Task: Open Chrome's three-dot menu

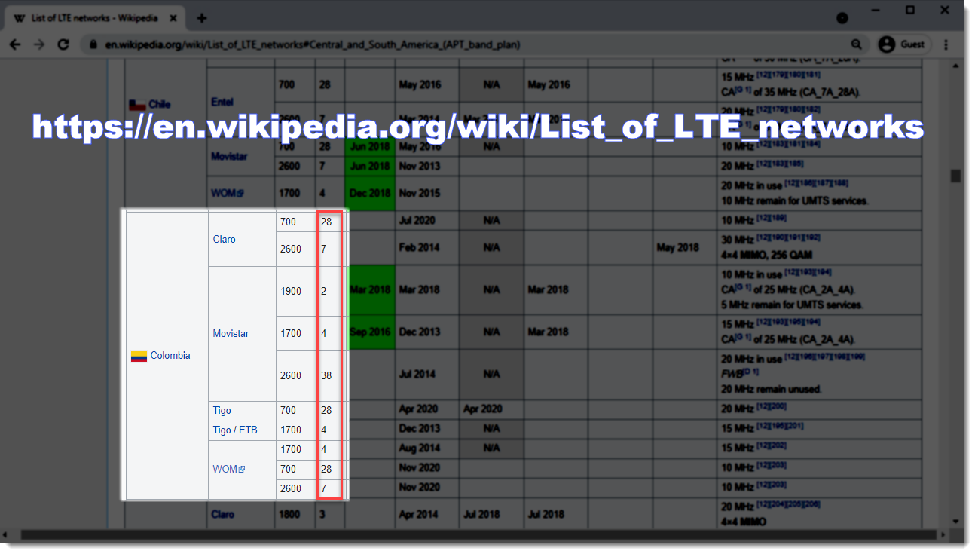Action: coord(946,44)
